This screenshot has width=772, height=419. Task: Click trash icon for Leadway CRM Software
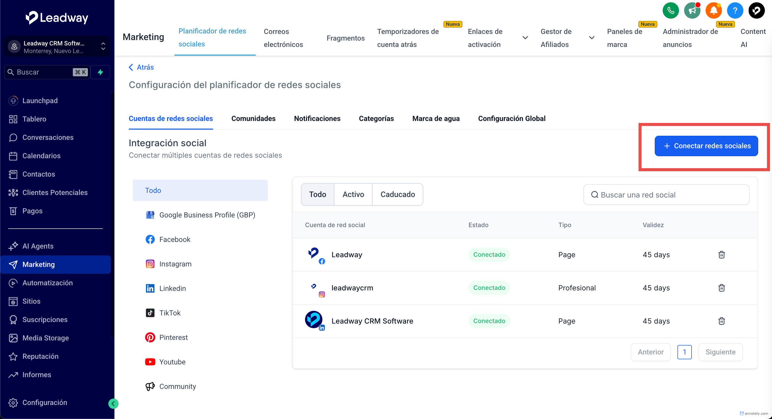click(x=721, y=321)
